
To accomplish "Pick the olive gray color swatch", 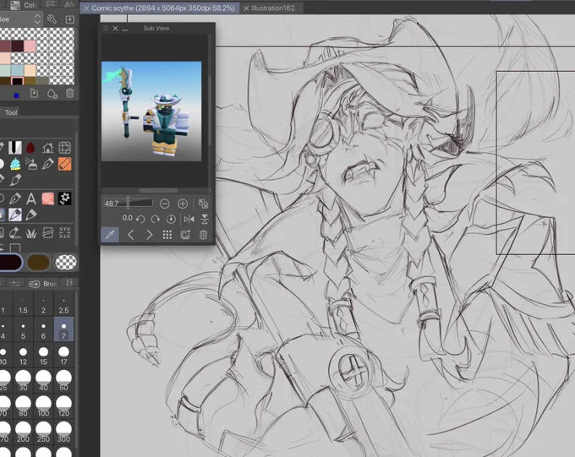I will pos(42,80).
